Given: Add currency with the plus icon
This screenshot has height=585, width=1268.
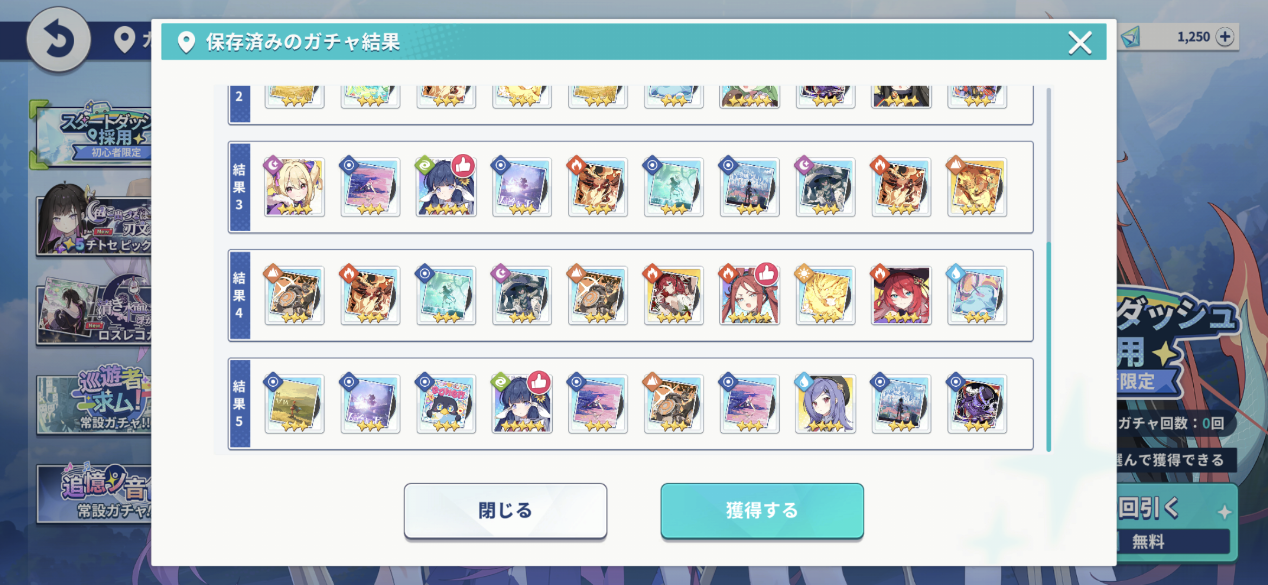Looking at the screenshot, I should pos(1225,37).
